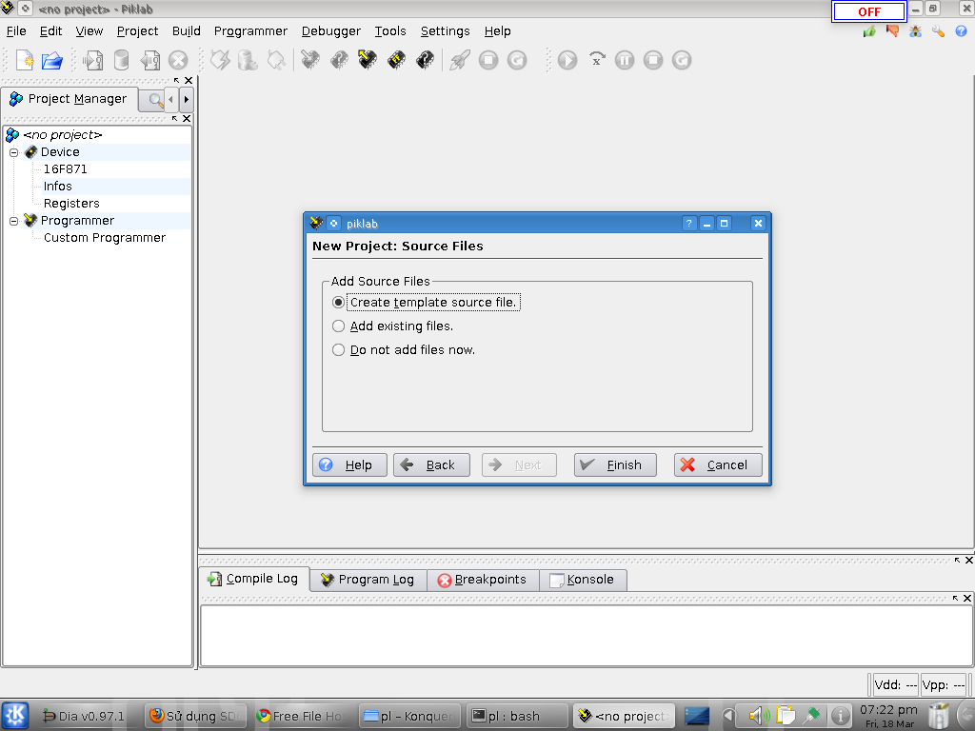Click the bug report bee icon
Screen dimensions: 975x731
tap(915, 31)
